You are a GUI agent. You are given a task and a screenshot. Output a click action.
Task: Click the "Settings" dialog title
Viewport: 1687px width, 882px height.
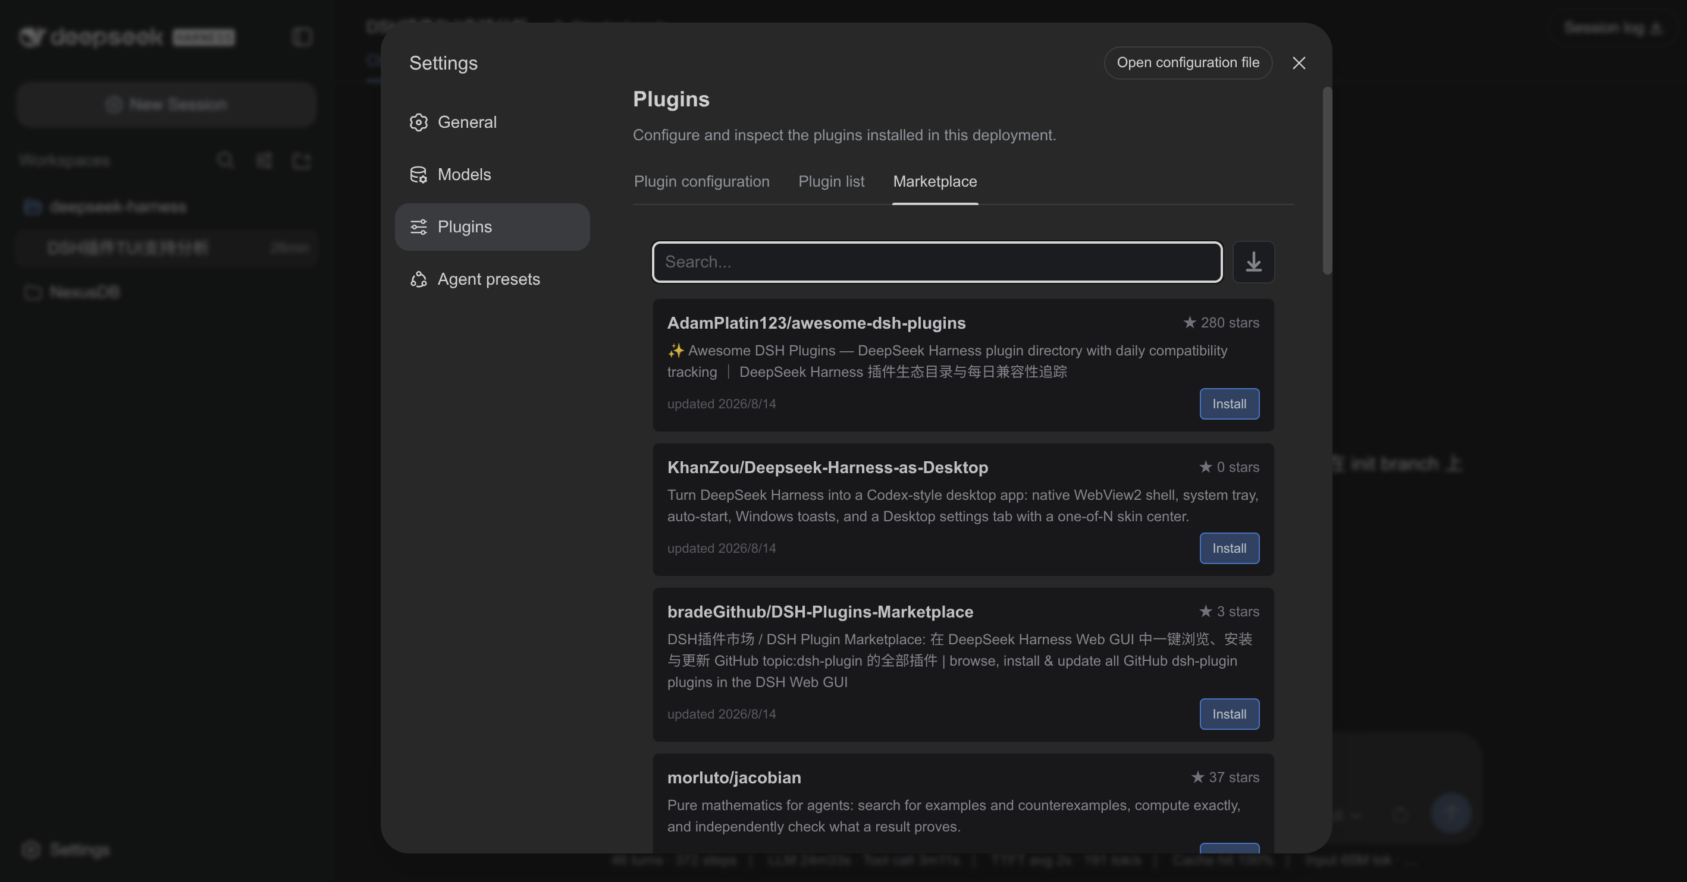443,63
